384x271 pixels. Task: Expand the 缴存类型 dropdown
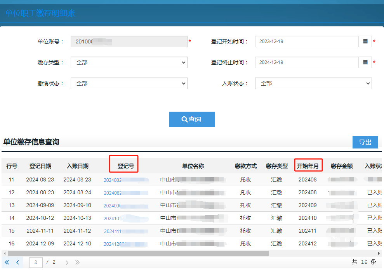click(129, 62)
